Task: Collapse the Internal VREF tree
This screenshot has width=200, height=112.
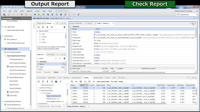Action: (38, 31)
